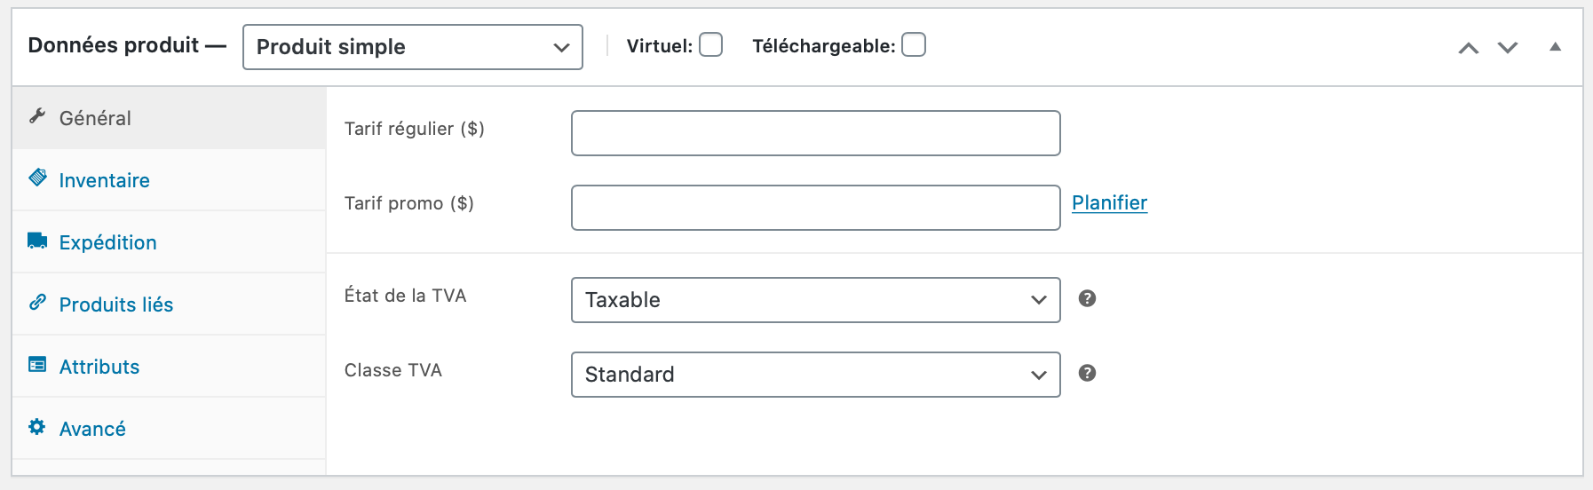The image size is (1593, 490).
Task: Expand the Classe TVA Standard dropdown
Action: tap(816, 375)
